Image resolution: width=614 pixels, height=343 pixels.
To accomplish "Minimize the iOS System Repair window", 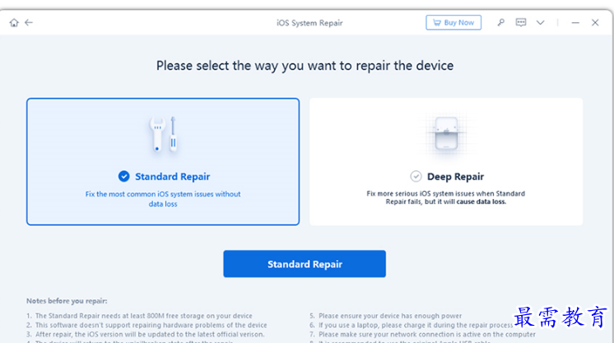I will 575,23.
